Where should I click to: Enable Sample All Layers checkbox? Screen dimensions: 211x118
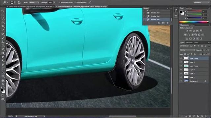59,3
